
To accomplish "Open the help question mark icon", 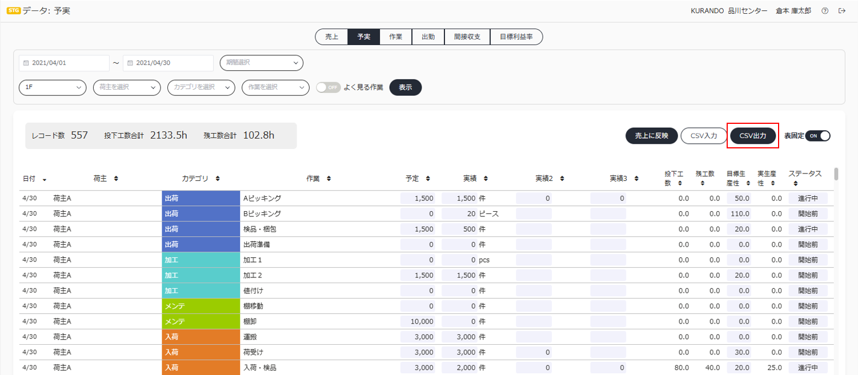I will pos(825,11).
